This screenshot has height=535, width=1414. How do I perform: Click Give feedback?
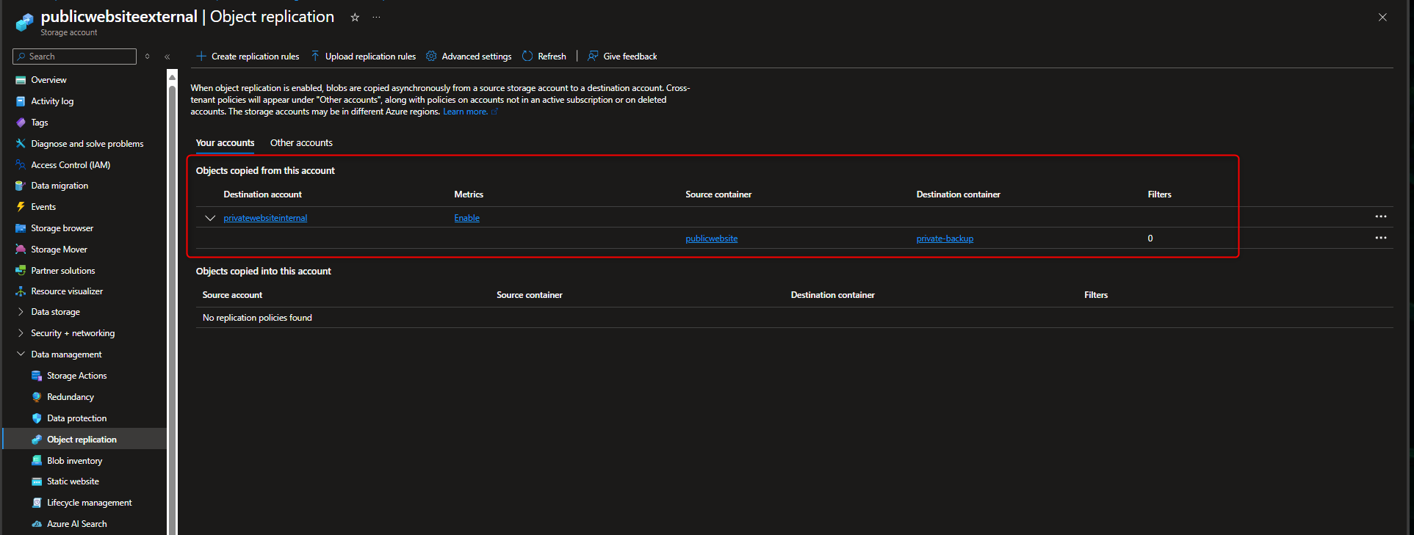tap(622, 57)
